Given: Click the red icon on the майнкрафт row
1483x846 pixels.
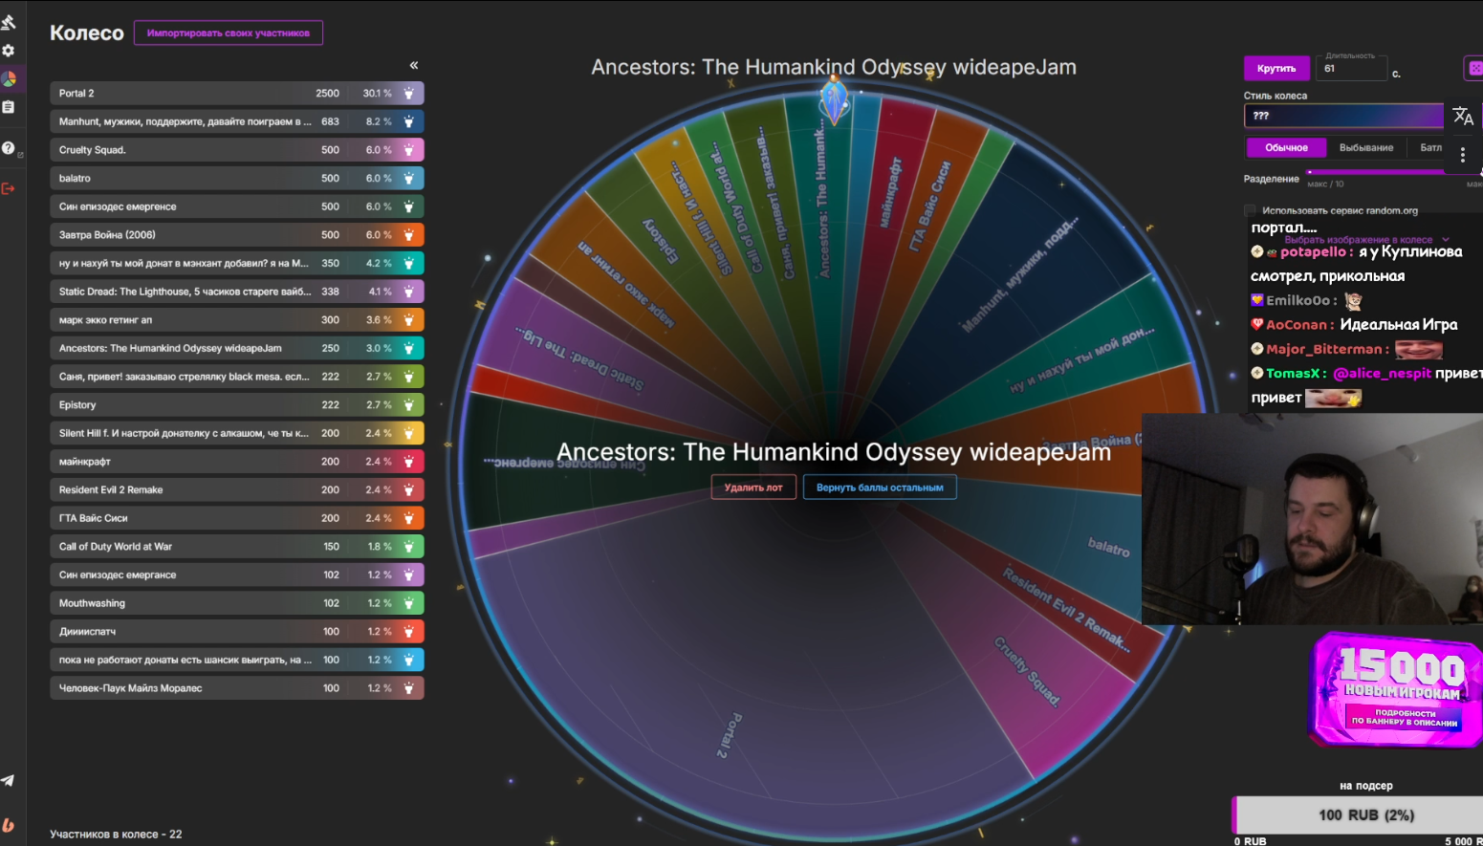Looking at the screenshot, I should 408,462.
